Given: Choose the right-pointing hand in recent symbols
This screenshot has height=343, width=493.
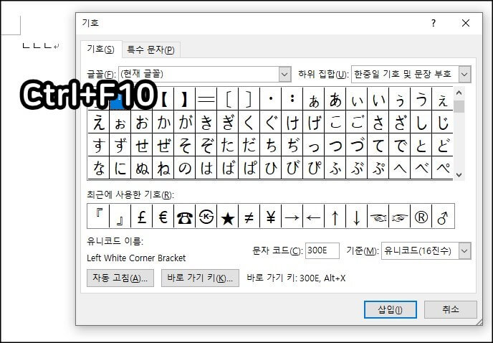Looking at the screenshot, I should 400,216.
